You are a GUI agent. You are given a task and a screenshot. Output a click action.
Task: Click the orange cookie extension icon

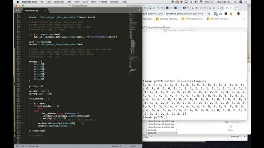coord(231,14)
